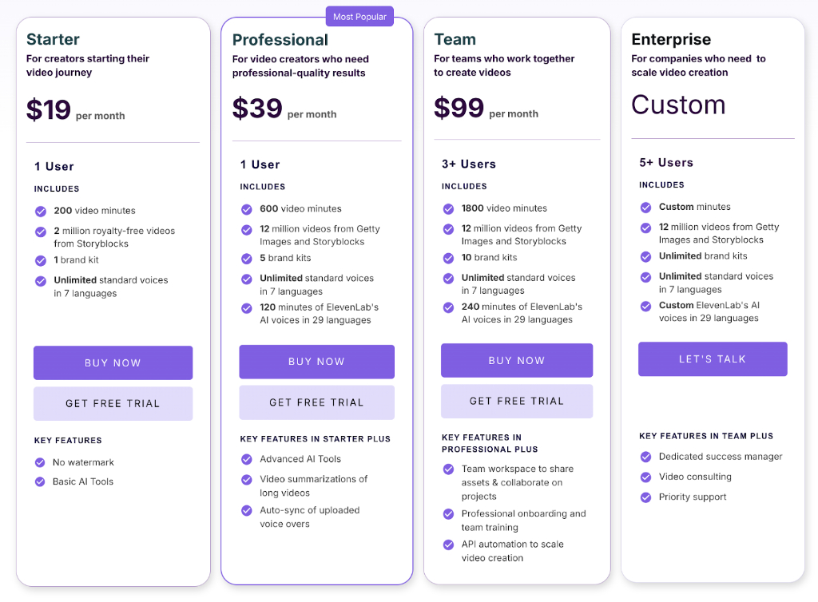Click the checkmark next to Advanced AI Tools
The height and width of the screenshot is (602, 818).
pyautogui.click(x=246, y=459)
